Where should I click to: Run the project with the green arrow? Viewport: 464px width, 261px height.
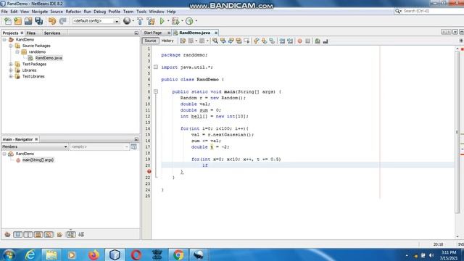[162, 21]
